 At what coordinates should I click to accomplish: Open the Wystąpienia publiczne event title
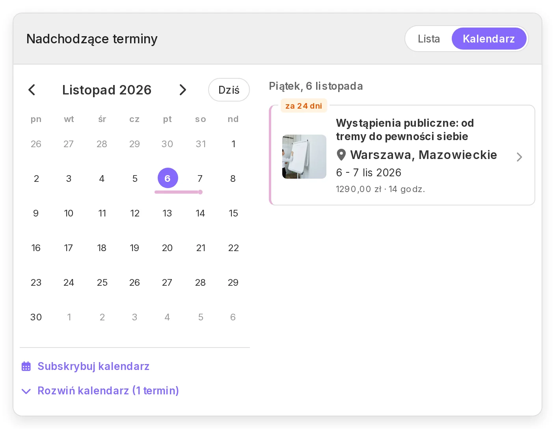pyautogui.click(x=405, y=129)
